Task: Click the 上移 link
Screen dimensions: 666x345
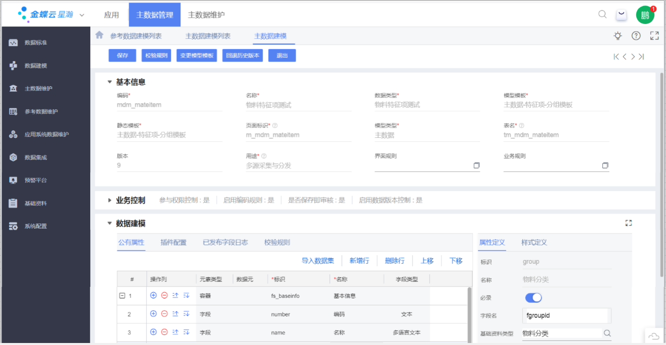Action: coord(427,261)
